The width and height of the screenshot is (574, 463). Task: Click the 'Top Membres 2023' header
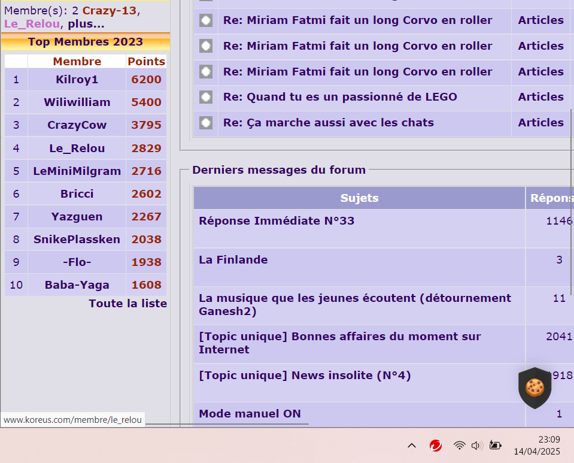pyautogui.click(x=85, y=42)
